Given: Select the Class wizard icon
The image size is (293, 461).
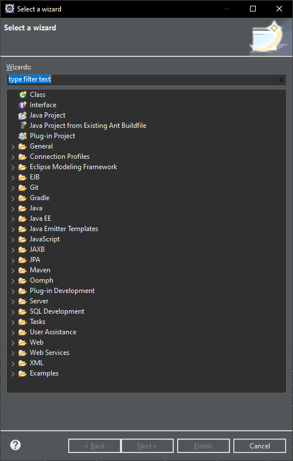Looking at the screenshot, I should coord(22,95).
